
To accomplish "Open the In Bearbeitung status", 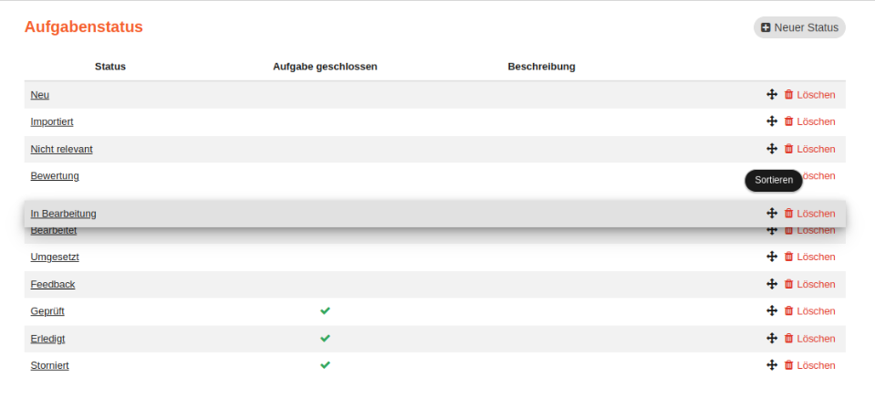I will coord(63,214).
